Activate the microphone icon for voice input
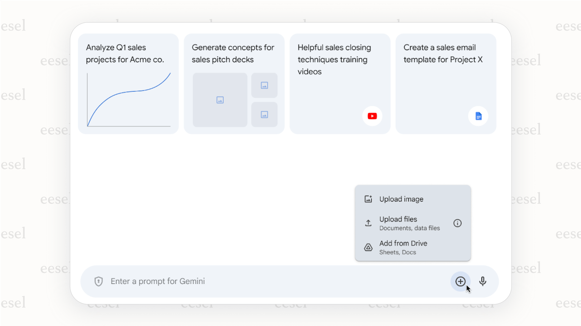 point(483,281)
